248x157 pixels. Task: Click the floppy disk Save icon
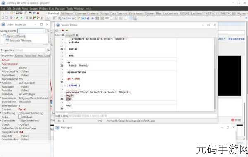point(17,13)
